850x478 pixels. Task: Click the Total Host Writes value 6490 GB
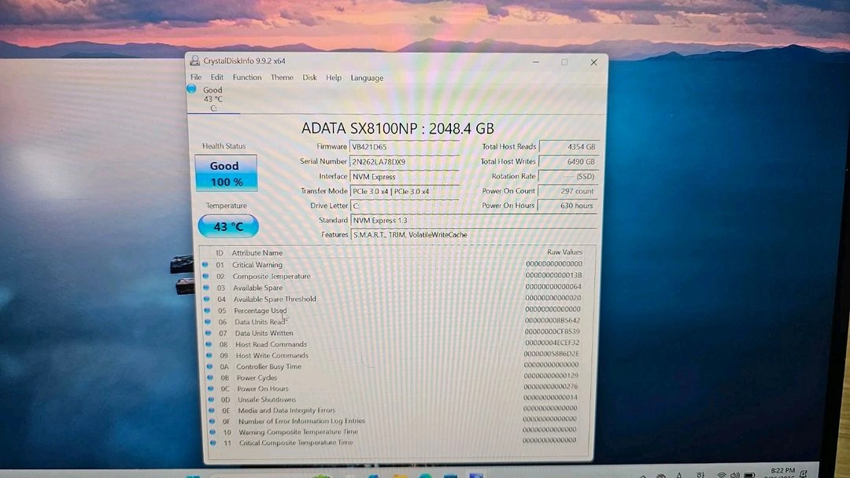point(568,161)
